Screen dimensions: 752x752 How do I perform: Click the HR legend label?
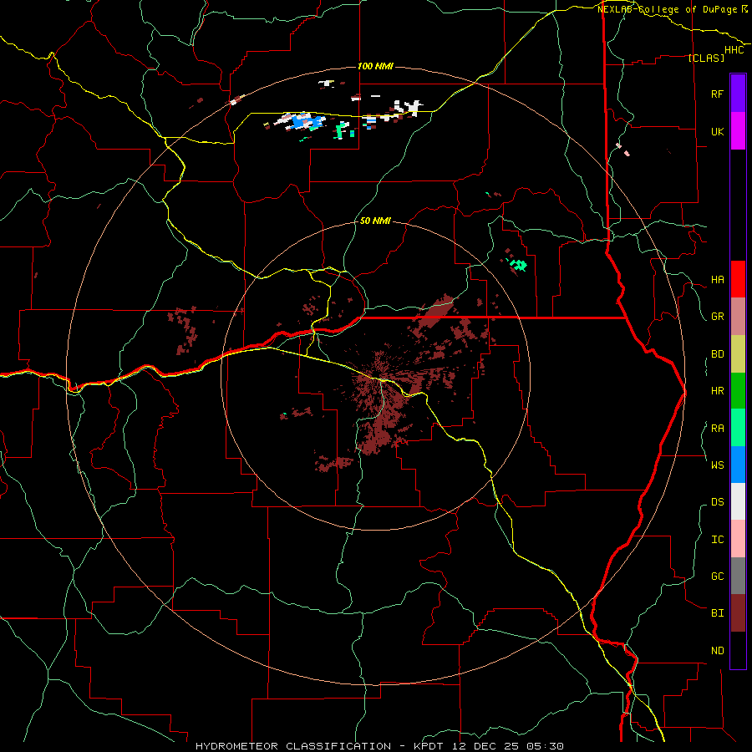point(717,391)
